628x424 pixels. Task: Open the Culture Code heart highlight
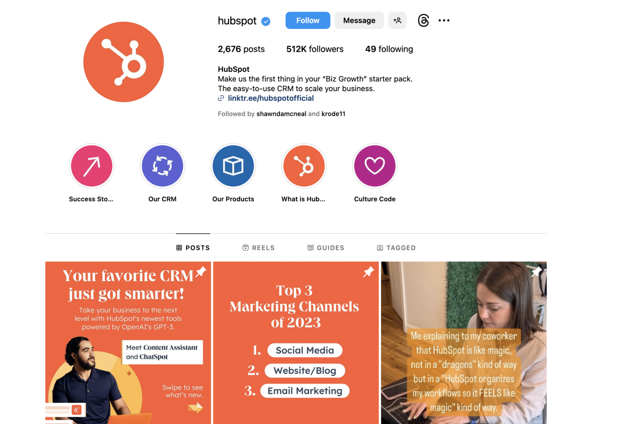pyautogui.click(x=375, y=166)
